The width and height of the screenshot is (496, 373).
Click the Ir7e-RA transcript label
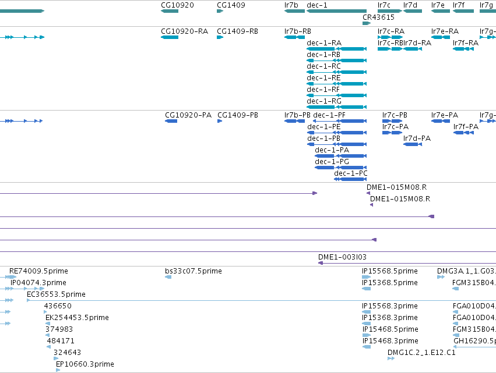(x=445, y=31)
